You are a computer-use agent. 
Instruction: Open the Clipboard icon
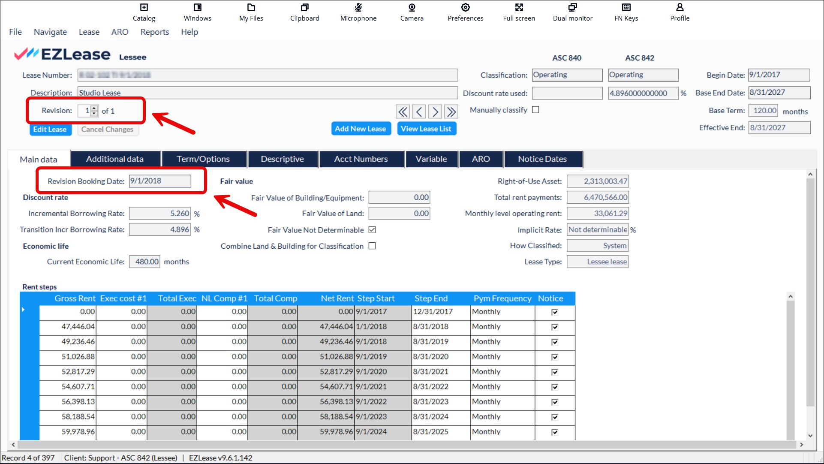coord(304,12)
